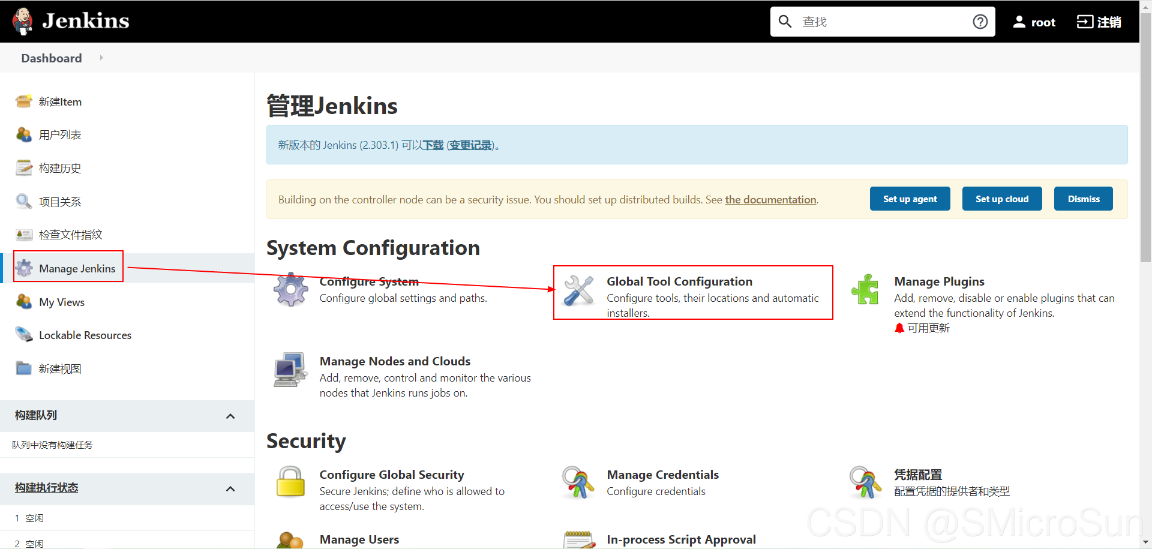The height and width of the screenshot is (549, 1152).
Task: Collapse the 构建队列 panel chevron
Action: (230, 416)
